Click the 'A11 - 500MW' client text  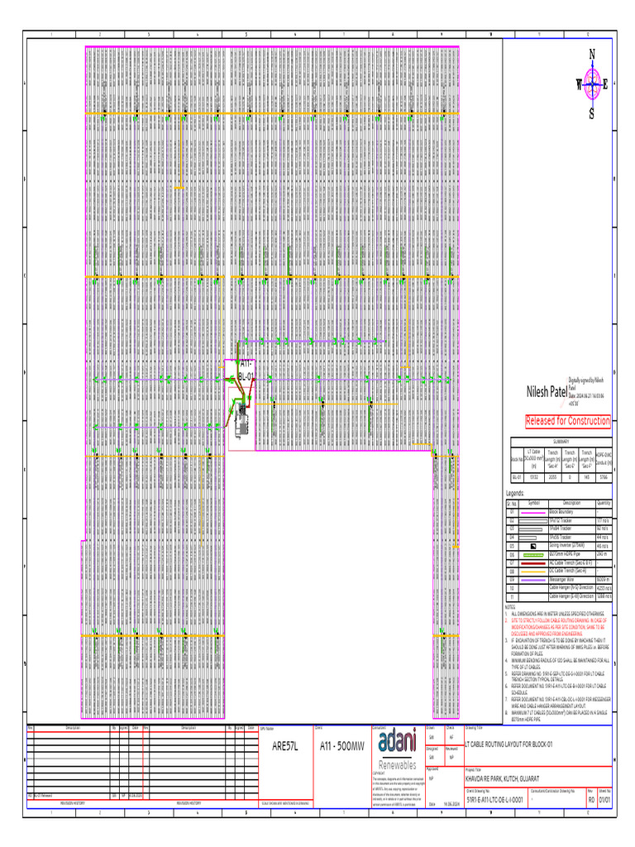pos(341,747)
